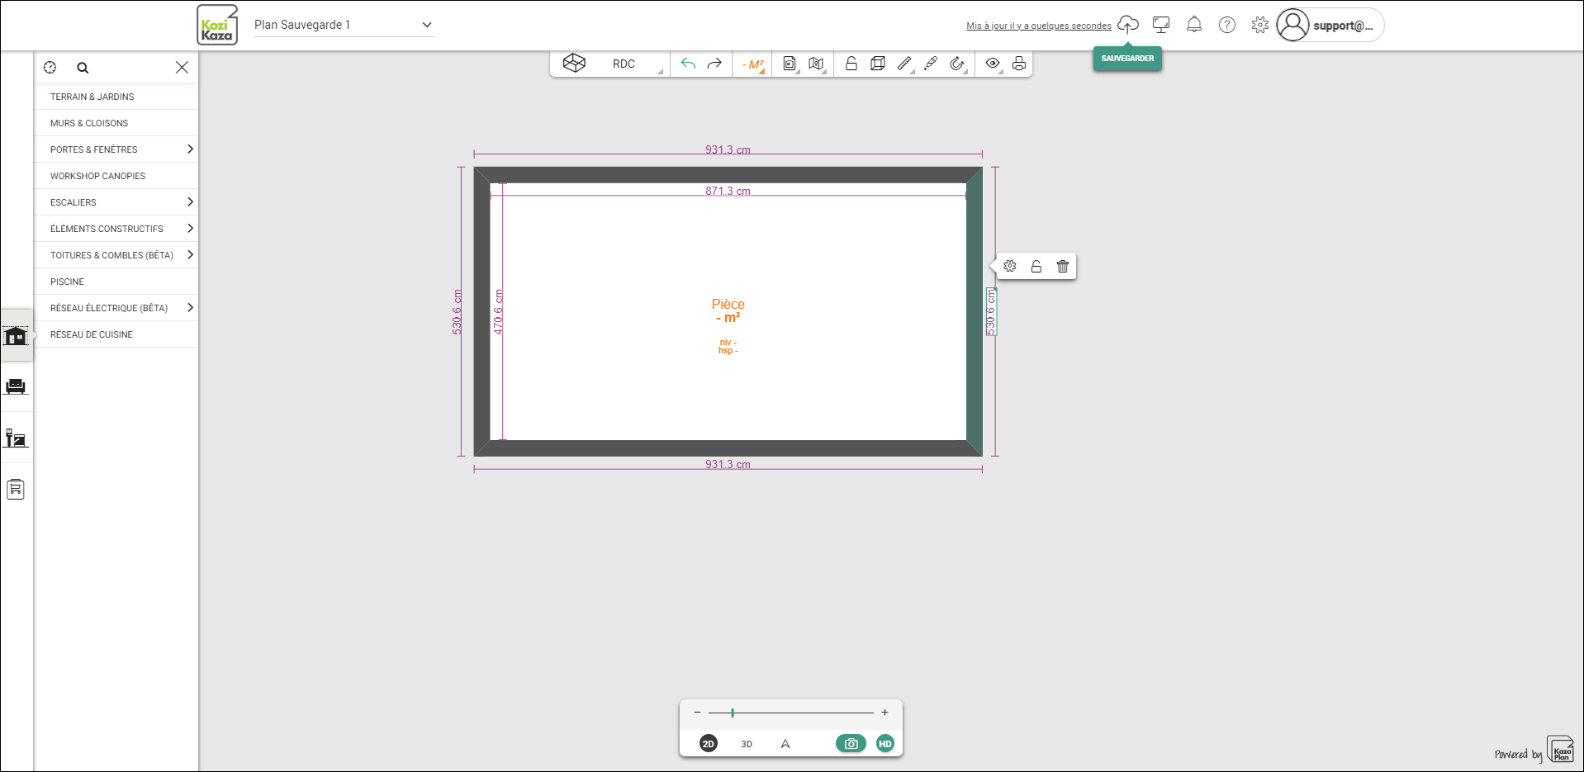Click the 'Mis à jour' update link
The height and width of the screenshot is (772, 1584).
click(1038, 26)
